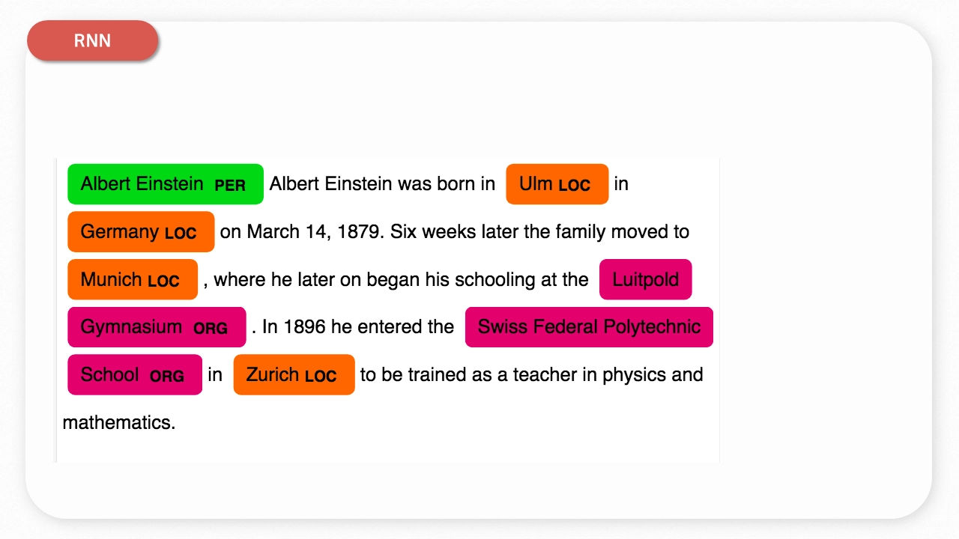Click the ORG label beside School

(x=167, y=377)
